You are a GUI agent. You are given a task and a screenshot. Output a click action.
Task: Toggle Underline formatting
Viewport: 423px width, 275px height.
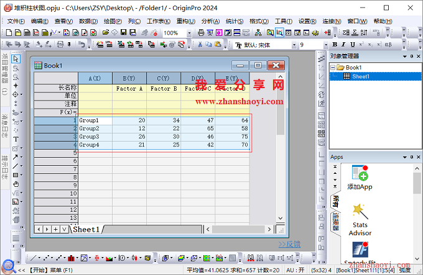pos(352,45)
